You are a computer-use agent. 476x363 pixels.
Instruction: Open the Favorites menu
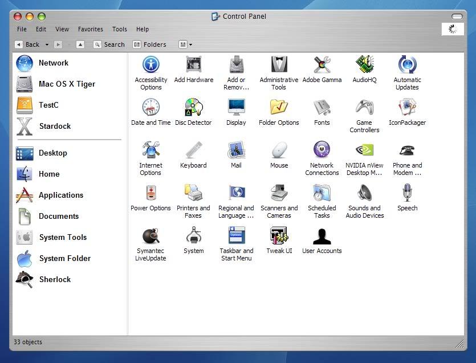[x=91, y=29]
